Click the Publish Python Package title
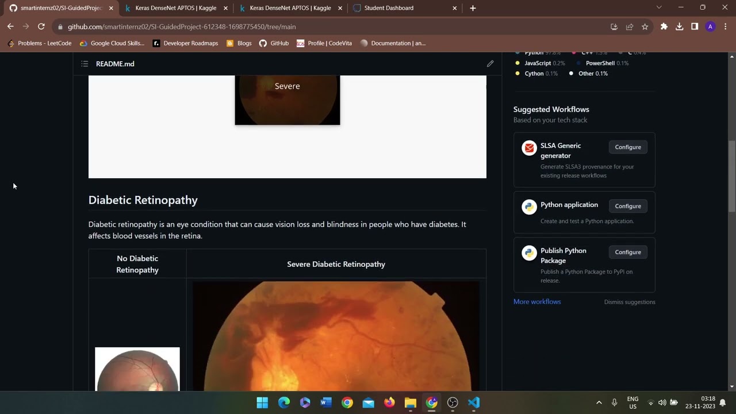Viewport: 736px width, 414px height. tap(563, 255)
